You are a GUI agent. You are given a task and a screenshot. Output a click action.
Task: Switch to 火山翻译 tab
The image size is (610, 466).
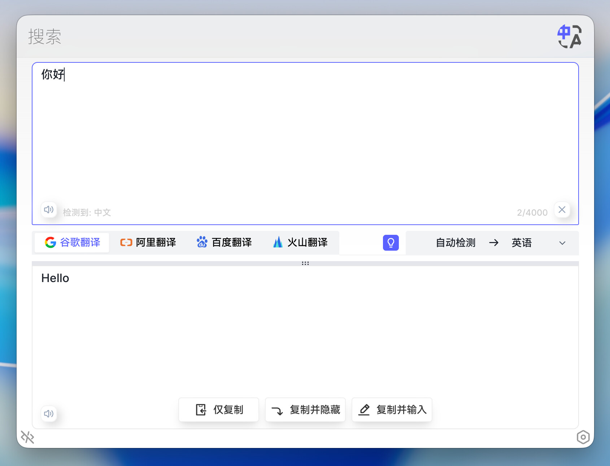[300, 242]
